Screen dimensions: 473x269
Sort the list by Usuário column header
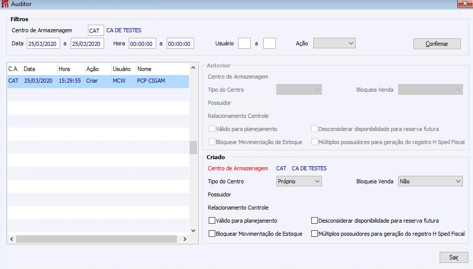(124, 69)
